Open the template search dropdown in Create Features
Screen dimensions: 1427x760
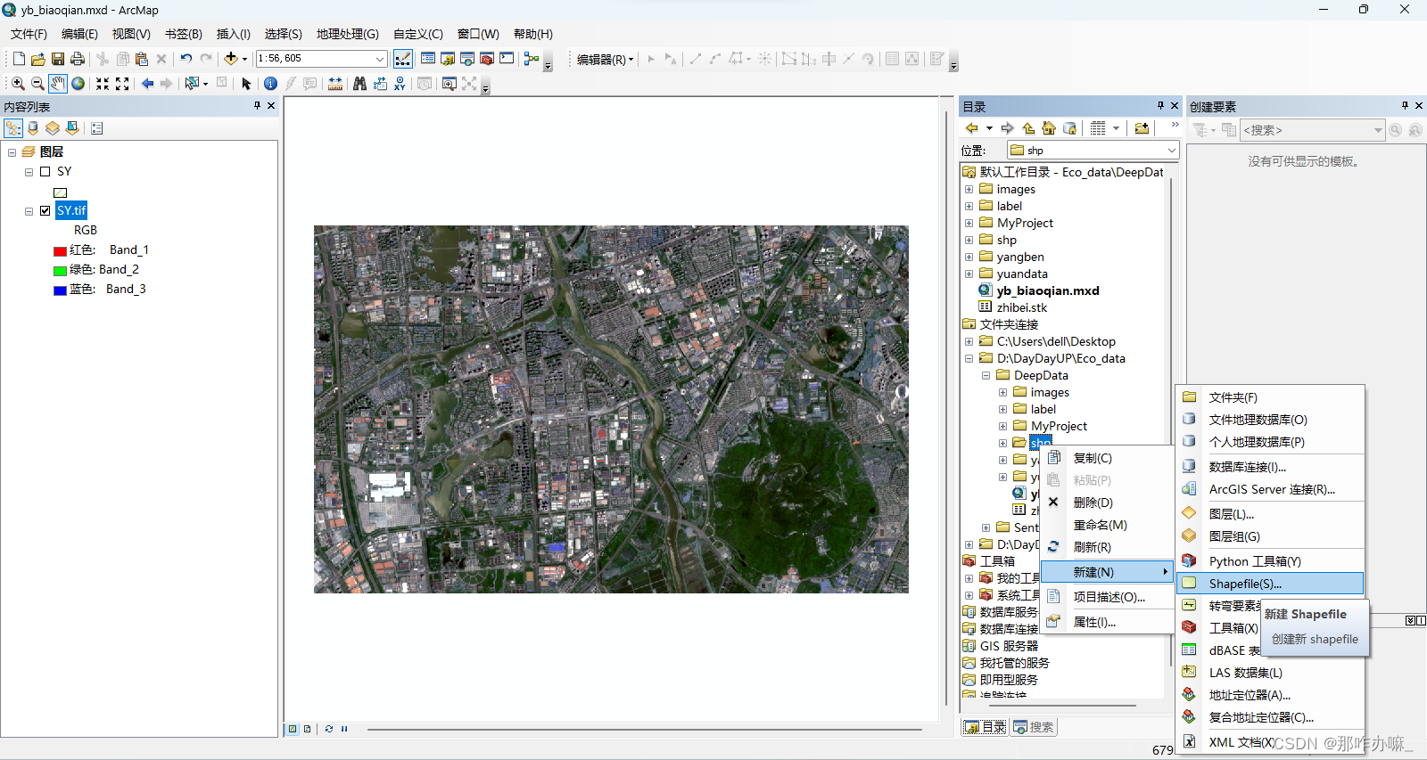(x=1378, y=130)
